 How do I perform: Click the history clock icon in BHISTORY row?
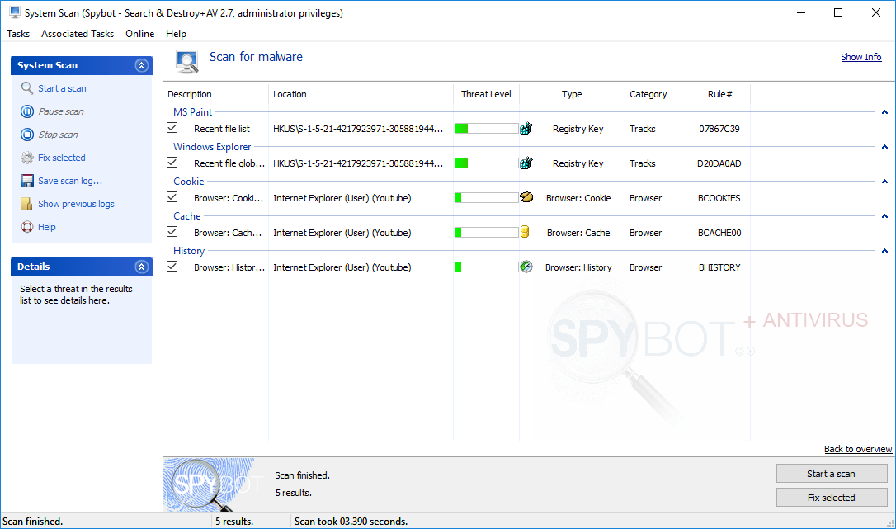[526, 267]
